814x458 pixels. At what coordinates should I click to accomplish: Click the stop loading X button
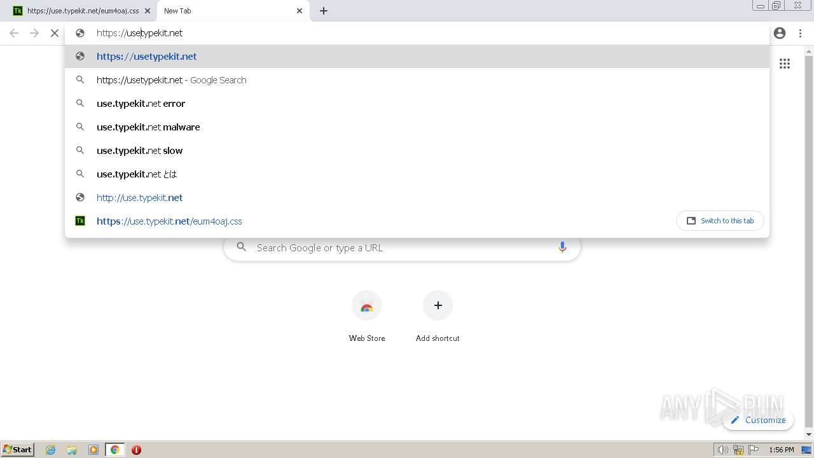coord(55,33)
